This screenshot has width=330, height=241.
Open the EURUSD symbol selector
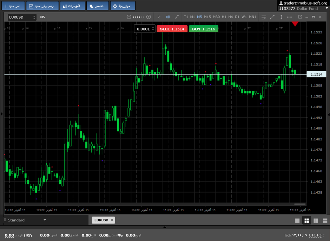[x=22, y=17]
